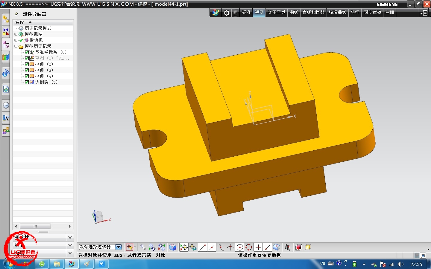Open the arrow next to selection filter icon

tap(135, 247)
